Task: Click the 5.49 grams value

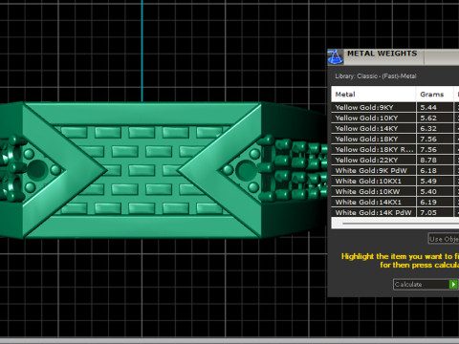Action: coord(428,182)
